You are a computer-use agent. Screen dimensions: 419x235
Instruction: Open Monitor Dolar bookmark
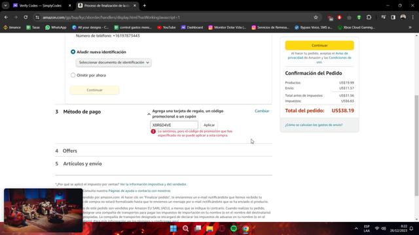(x=227, y=27)
